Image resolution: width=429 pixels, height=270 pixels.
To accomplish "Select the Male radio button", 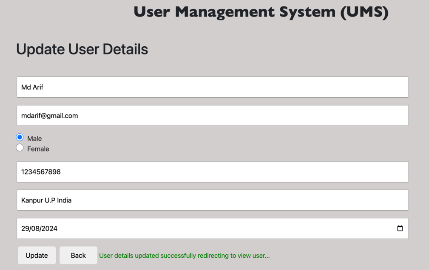I will [20, 137].
